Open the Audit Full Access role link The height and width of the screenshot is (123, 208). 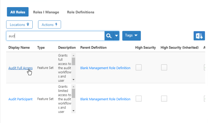pos(20,68)
